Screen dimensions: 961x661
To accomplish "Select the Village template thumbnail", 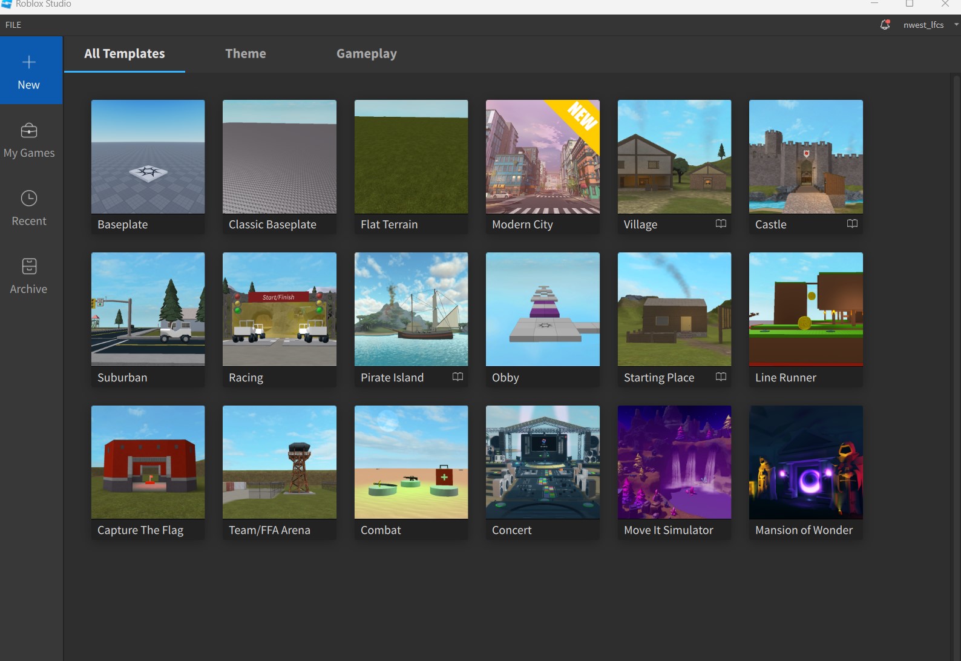I will coord(675,157).
